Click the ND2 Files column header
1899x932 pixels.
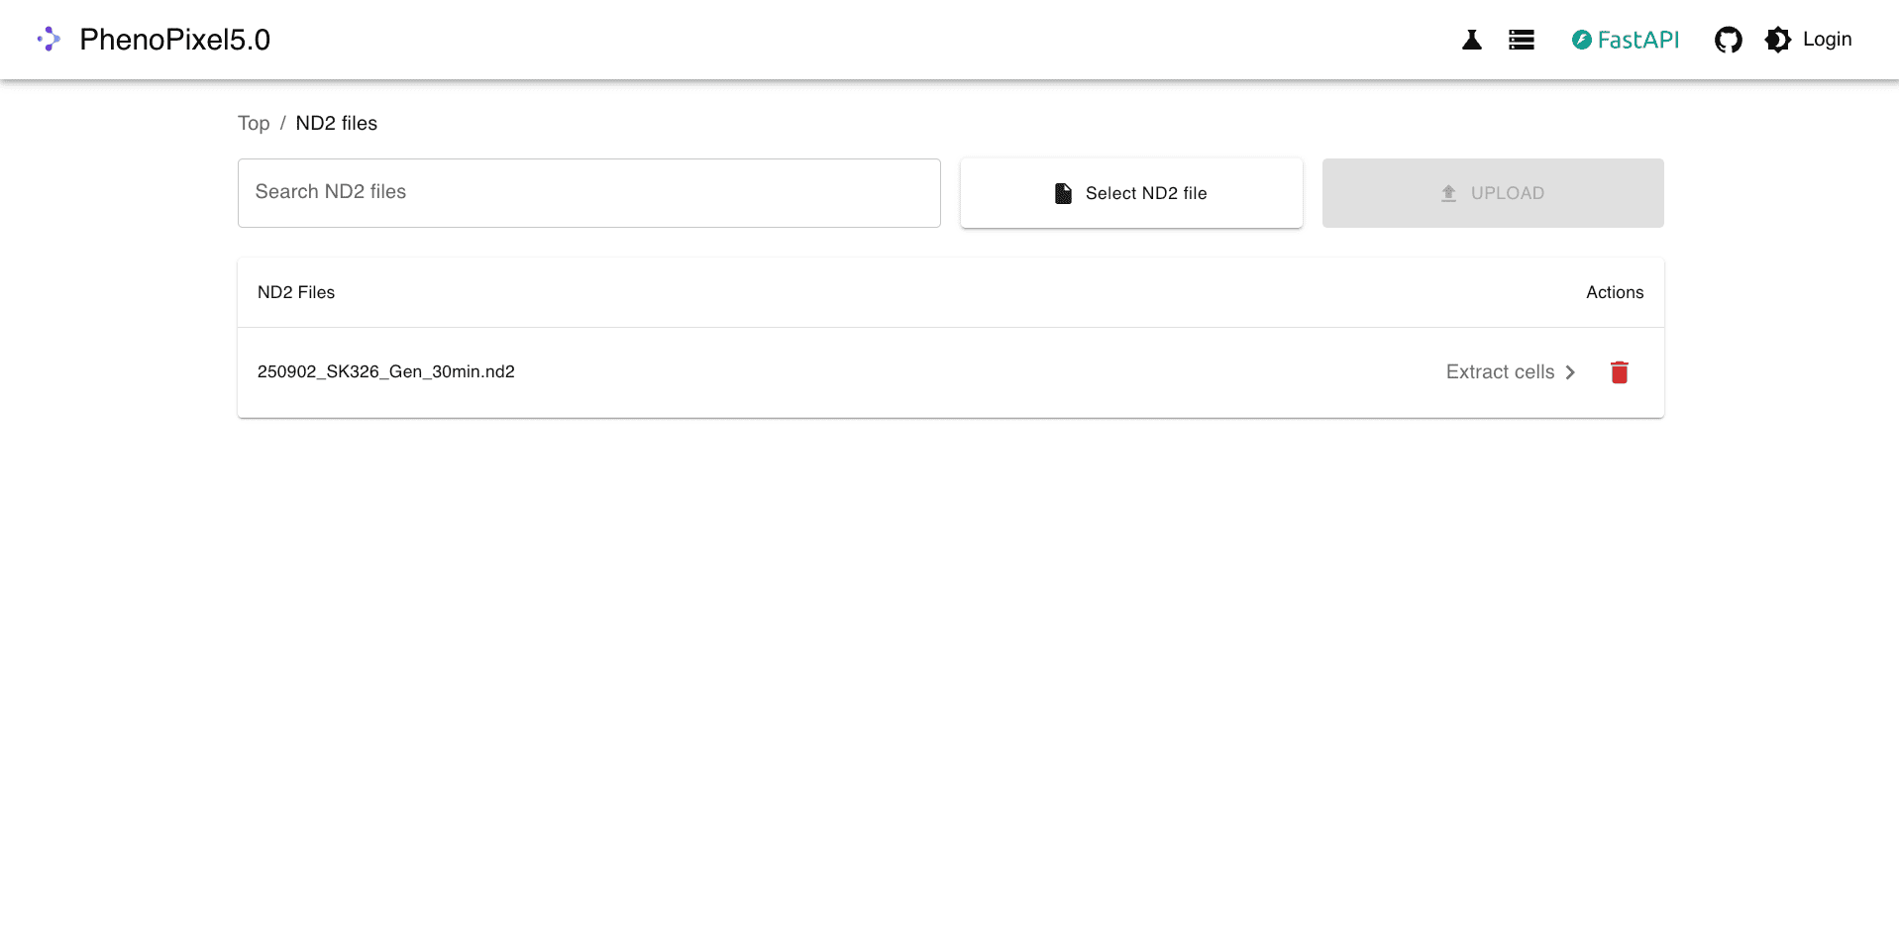point(296,292)
